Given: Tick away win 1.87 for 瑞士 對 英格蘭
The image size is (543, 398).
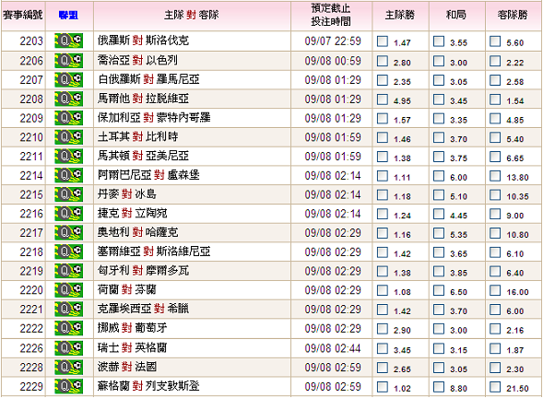Looking at the screenshot, I should point(495,348).
